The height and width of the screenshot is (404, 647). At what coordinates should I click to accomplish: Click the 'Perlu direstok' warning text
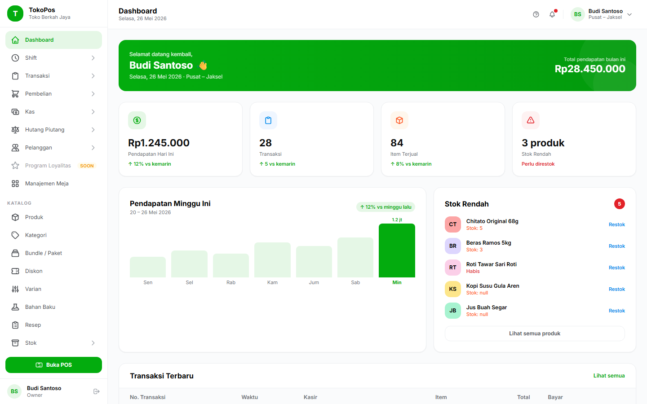point(538,164)
